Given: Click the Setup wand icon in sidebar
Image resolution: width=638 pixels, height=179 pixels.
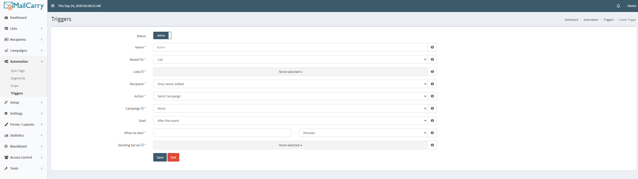Looking at the screenshot, I should [6, 102].
